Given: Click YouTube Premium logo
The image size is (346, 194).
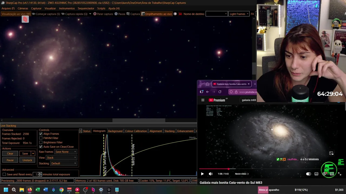Looking at the screenshot, I should [217, 100].
